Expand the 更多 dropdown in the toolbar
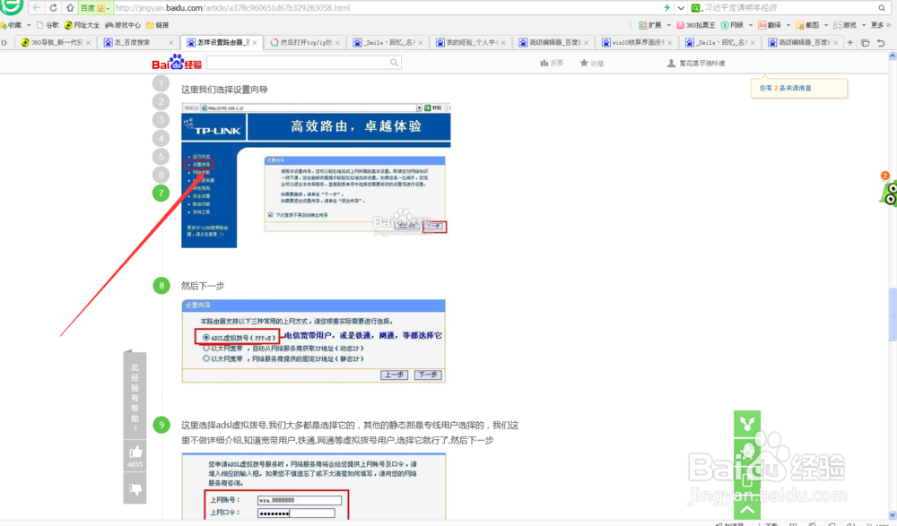Viewport: 897px width, 526px height. click(875, 24)
